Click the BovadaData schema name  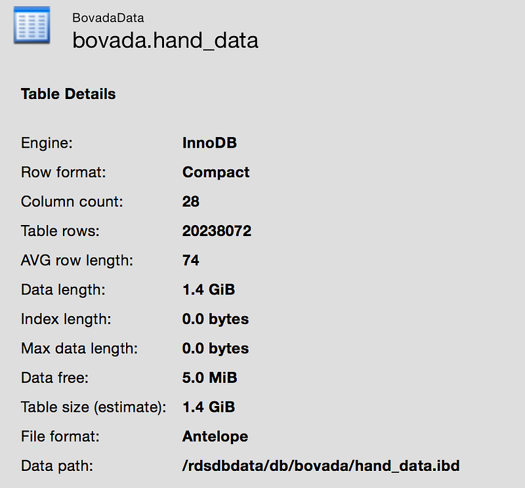[x=108, y=18]
